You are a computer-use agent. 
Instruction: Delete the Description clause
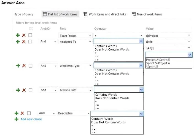[x=22, y=113]
